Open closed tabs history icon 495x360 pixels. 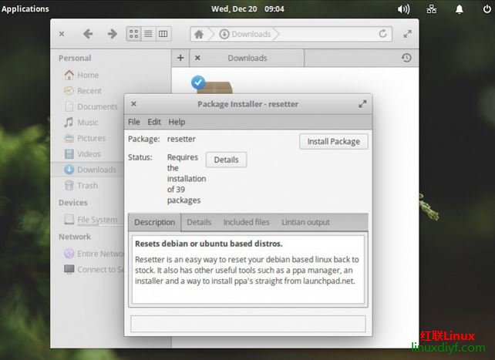[x=406, y=58]
